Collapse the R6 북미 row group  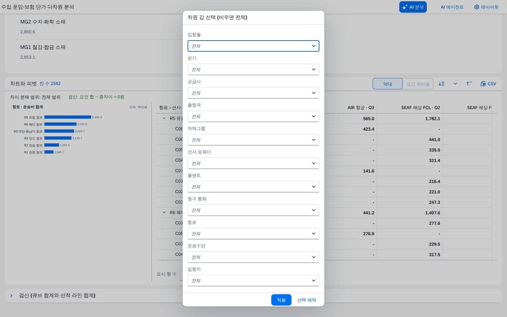coord(164,213)
